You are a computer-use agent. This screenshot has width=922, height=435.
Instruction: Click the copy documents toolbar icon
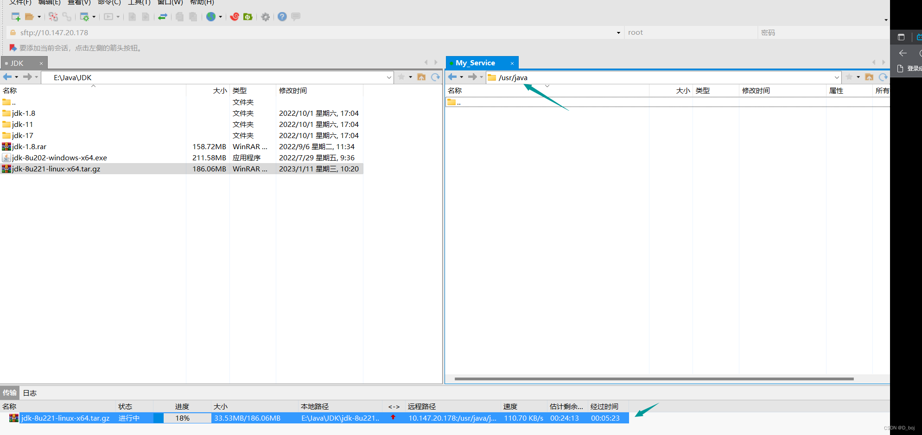coord(179,17)
